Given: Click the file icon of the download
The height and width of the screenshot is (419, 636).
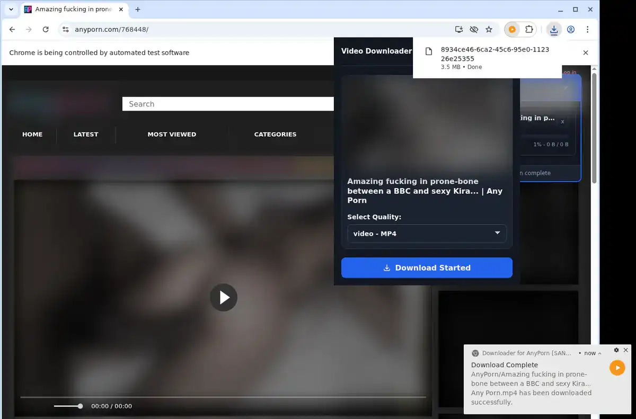Looking at the screenshot, I should tap(429, 51).
